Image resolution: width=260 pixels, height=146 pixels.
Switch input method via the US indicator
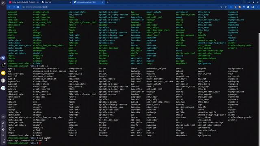(x=3, y=117)
